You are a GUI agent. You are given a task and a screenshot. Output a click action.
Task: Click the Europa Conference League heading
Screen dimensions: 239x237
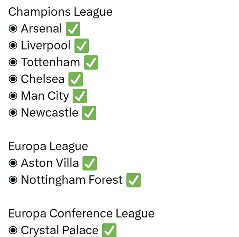(81, 213)
